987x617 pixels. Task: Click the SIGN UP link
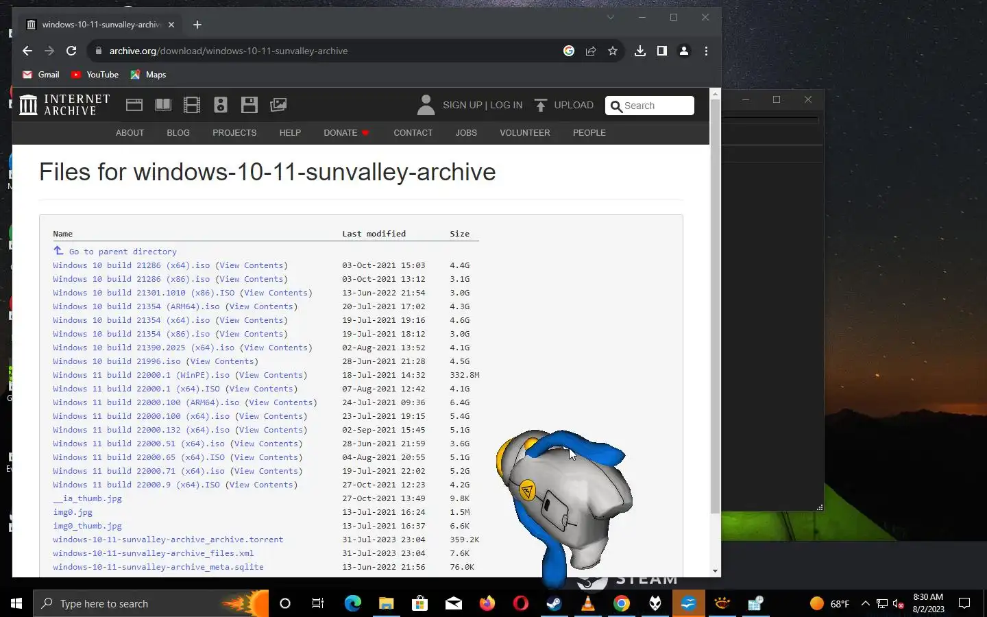click(x=463, y=105)
